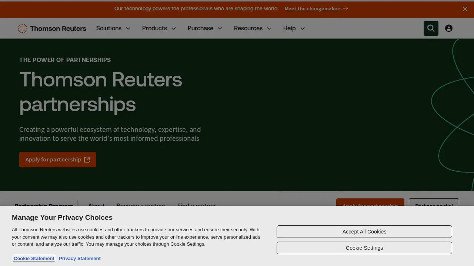Click the external link icon in Apply for partnership
The height and width of the screenshot is (266, 474).
tap(87, 160)
